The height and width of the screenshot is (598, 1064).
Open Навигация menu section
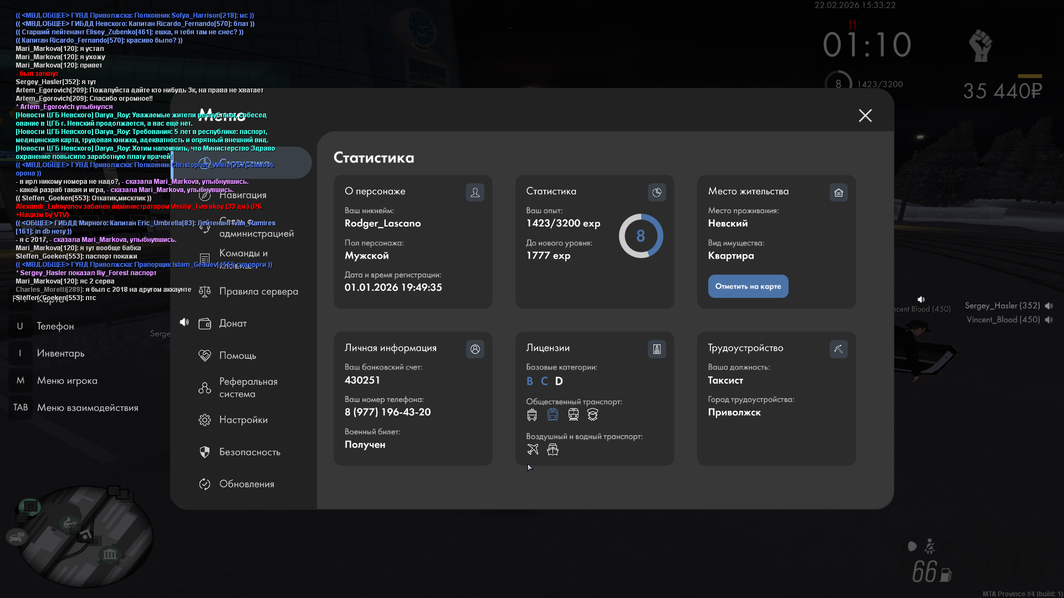[x=243, y=195]
